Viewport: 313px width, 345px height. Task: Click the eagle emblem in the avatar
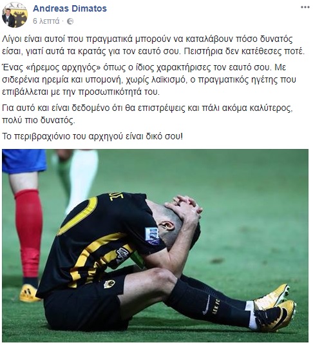point(20,15)
